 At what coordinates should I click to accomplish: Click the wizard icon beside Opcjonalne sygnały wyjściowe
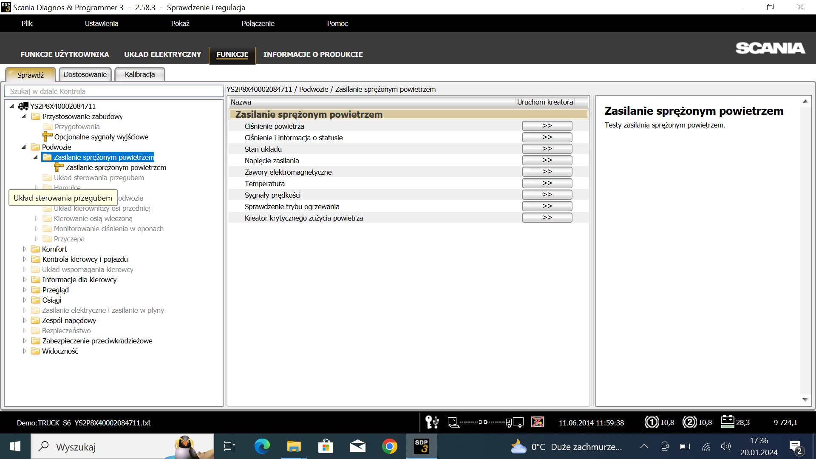click(47, 137)
